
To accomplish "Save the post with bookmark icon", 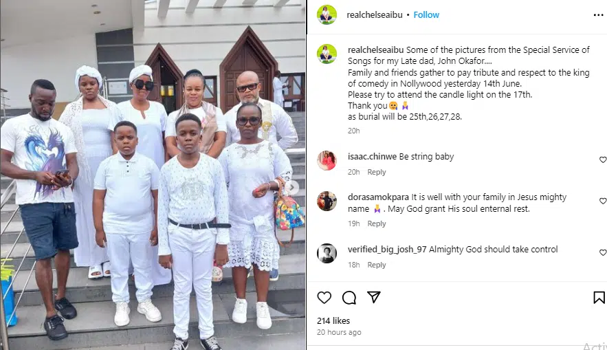I will 599,297.
